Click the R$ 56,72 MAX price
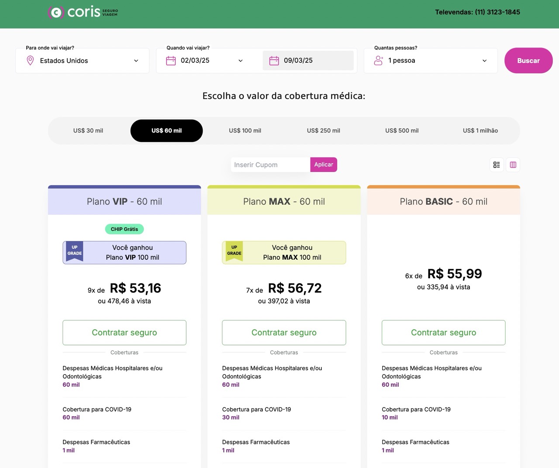 pyautogui.click(x=295, y=288)
